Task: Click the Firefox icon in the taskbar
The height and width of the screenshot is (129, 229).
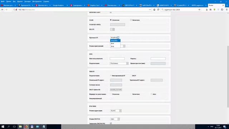Action: pos(26,126)
